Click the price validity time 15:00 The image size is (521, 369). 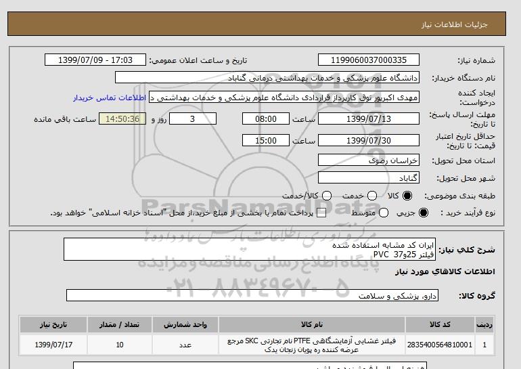(266, 140)
